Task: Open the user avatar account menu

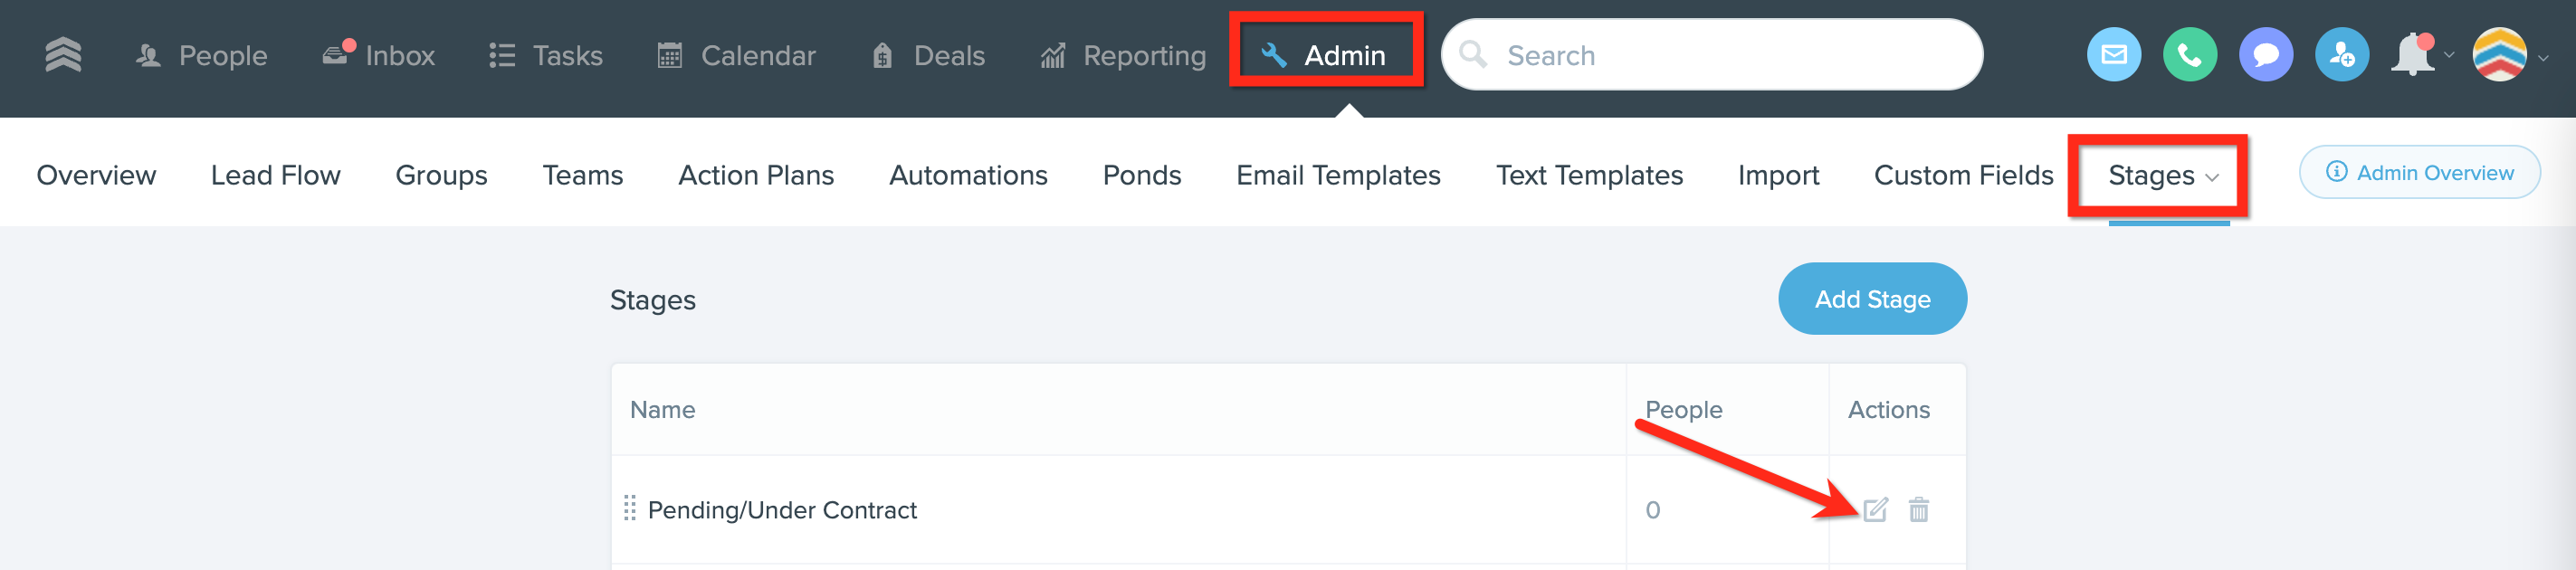Action: click(x=2499, y=55)
